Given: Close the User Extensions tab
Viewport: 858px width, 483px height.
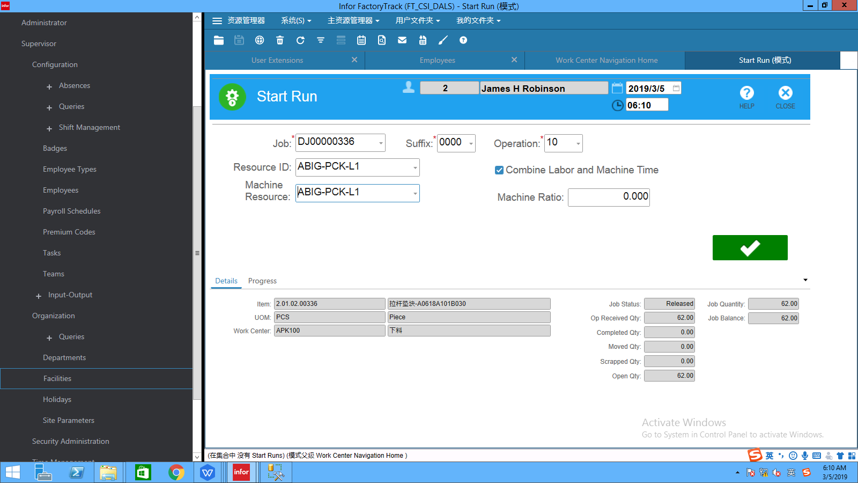Looking at the screenshot, I should [354, 60].
